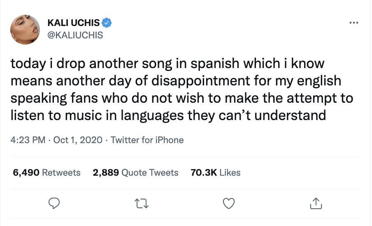This screenshot has height=226, width=372.
Task: Open the more options ellipsis menu
Action: (353, 22)
